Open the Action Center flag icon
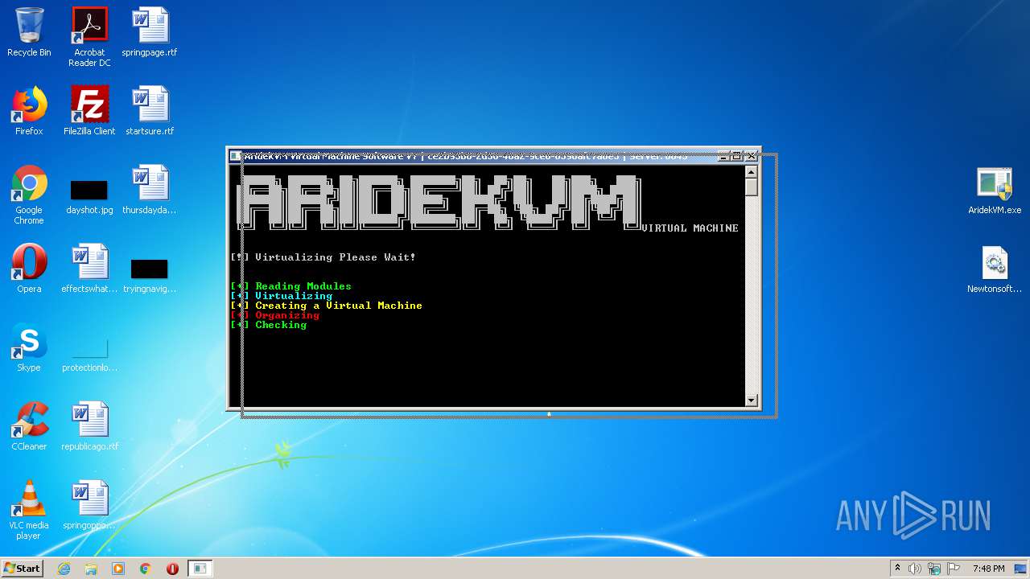Viewport: 1030px width, 579px height. (954, 569)
